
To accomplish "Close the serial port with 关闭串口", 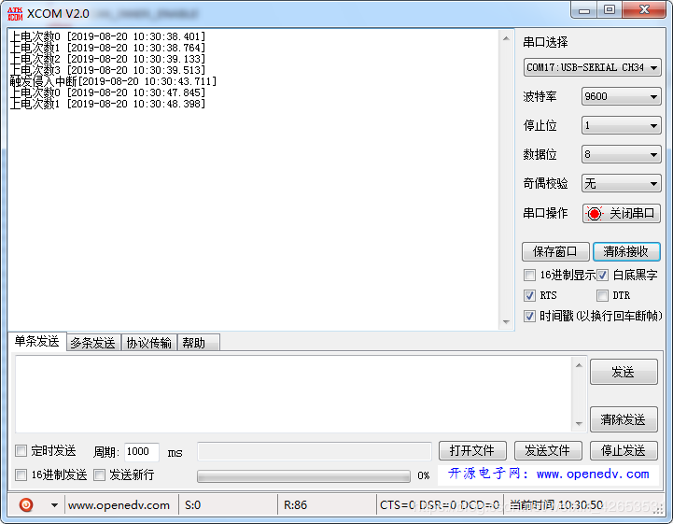I will click(621, 214).
